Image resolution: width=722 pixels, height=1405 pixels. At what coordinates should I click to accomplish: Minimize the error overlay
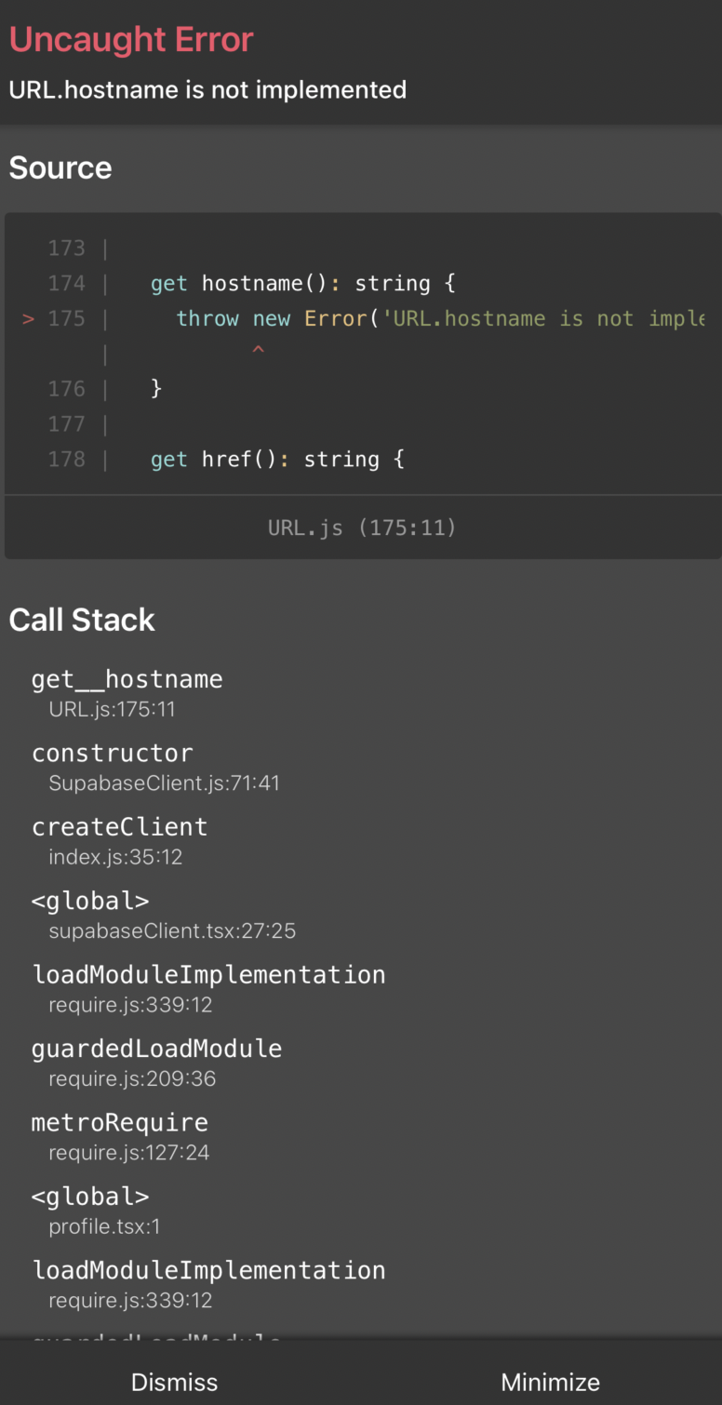(550, 1382)
